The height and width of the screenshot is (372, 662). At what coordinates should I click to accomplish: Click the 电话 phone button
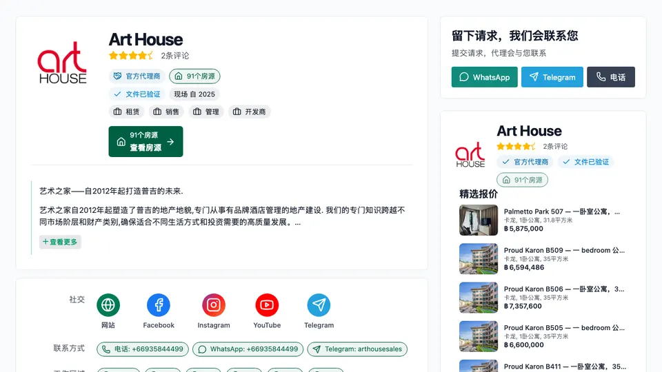(x=611, y=77)
